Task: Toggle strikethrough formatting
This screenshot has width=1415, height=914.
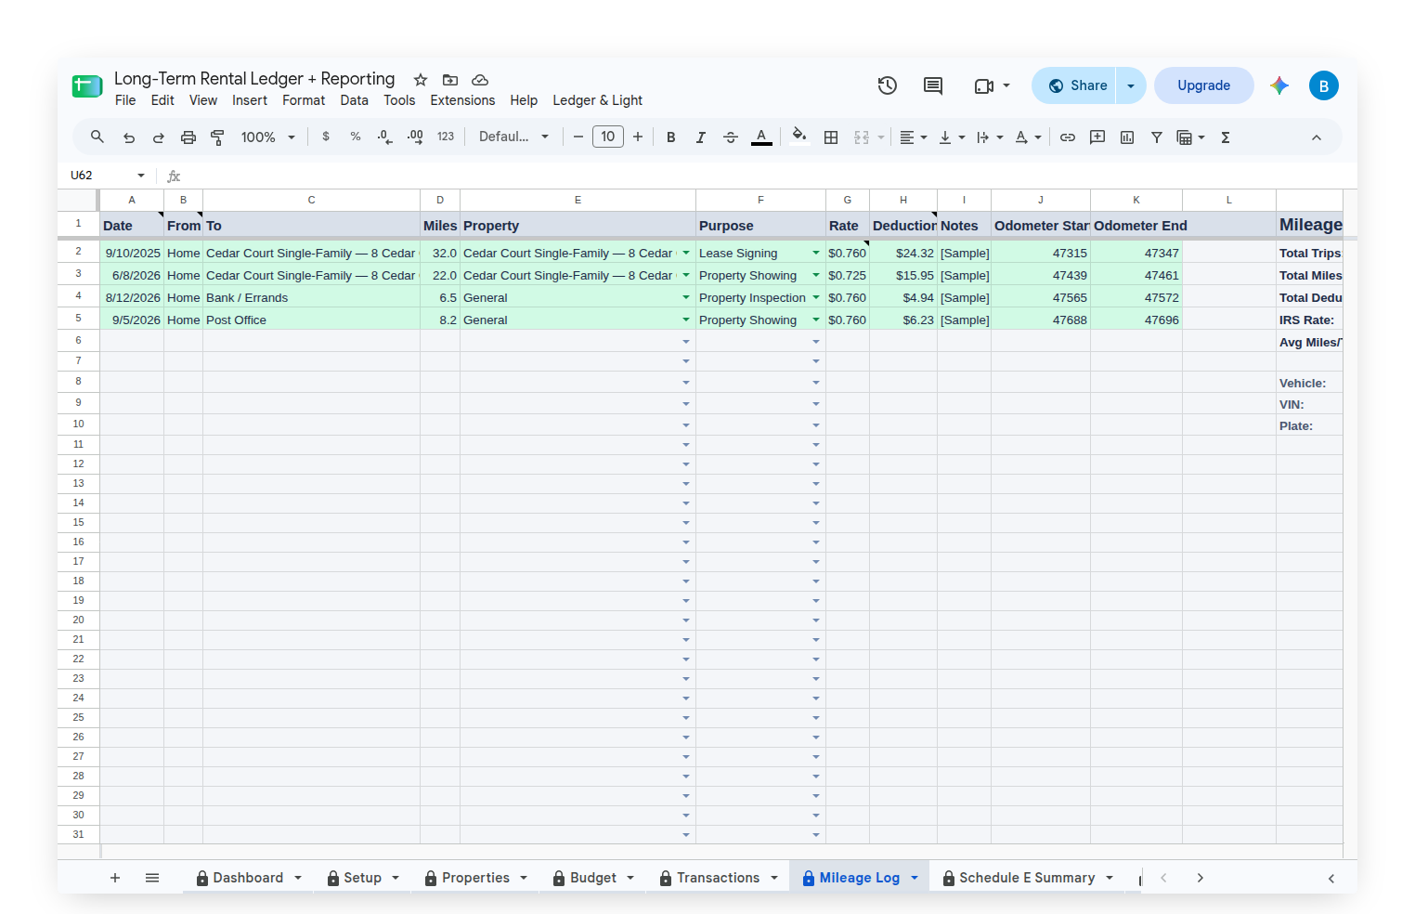Action: click(731, 137)
